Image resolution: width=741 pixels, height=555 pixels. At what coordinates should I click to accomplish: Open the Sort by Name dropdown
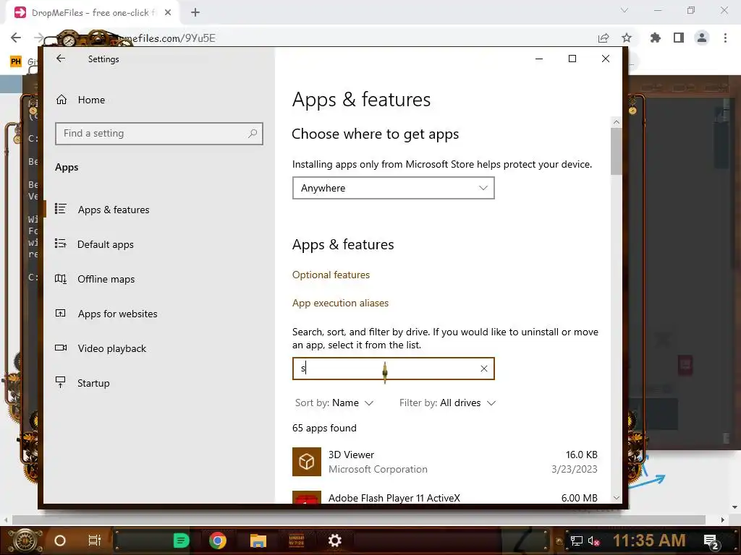coord(334,403)
